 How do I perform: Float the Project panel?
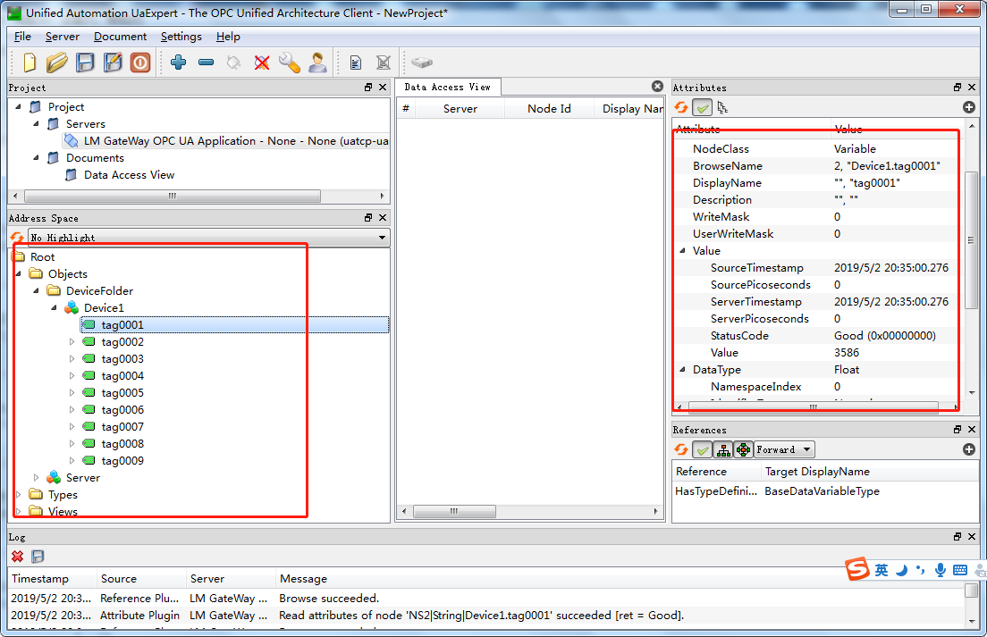[x=368, y=88]
